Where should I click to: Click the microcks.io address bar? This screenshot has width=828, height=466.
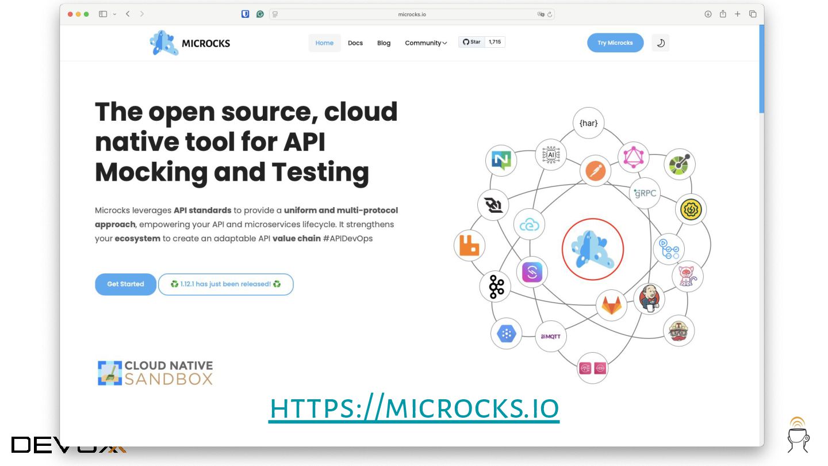(412, 14)
